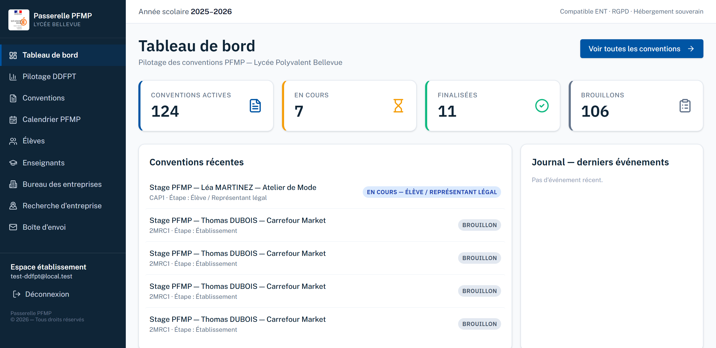Click the hourglass icon in En cours card

398,106
